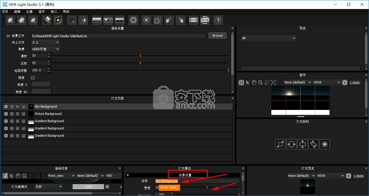Open the 窗口 menu
This screenshot has width=369, height=196.
tap(54, 12)
